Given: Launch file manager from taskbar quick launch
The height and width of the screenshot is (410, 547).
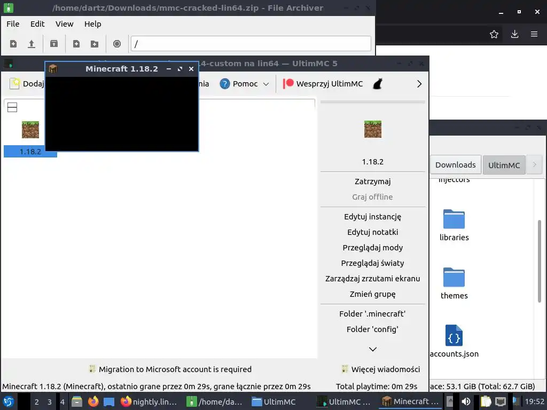Looking at the screenshot, I should click(77, 401).
